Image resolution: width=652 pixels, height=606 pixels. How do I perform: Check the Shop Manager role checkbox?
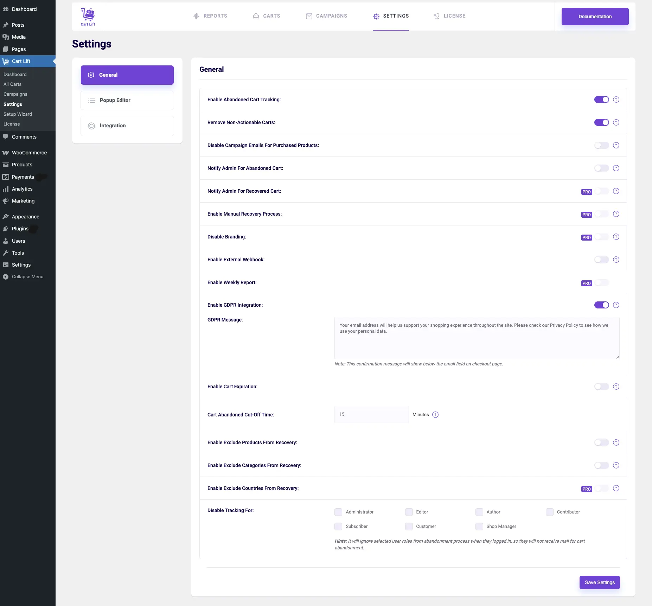point(479,527)
